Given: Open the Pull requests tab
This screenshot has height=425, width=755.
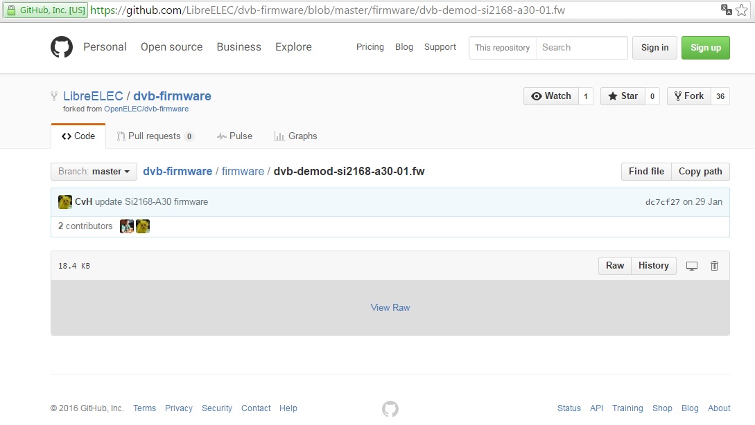Looking at the screenshot, I should (x=155, y=136).
